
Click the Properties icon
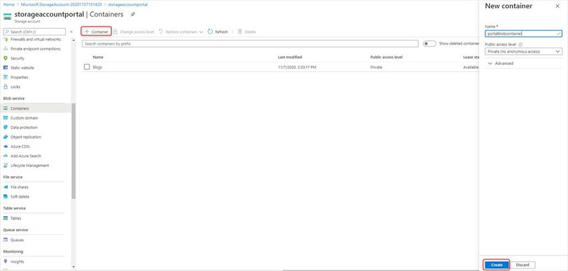tap(5, 77)
